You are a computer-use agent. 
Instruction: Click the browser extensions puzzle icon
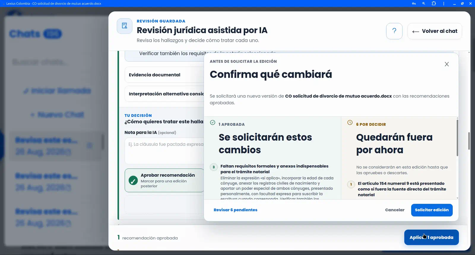pos(434,4)
